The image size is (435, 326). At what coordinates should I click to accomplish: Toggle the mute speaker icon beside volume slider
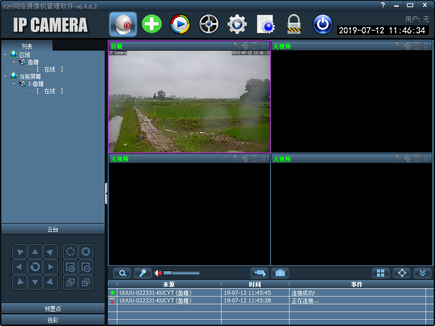pyautogui.click(x=159, y=273)
